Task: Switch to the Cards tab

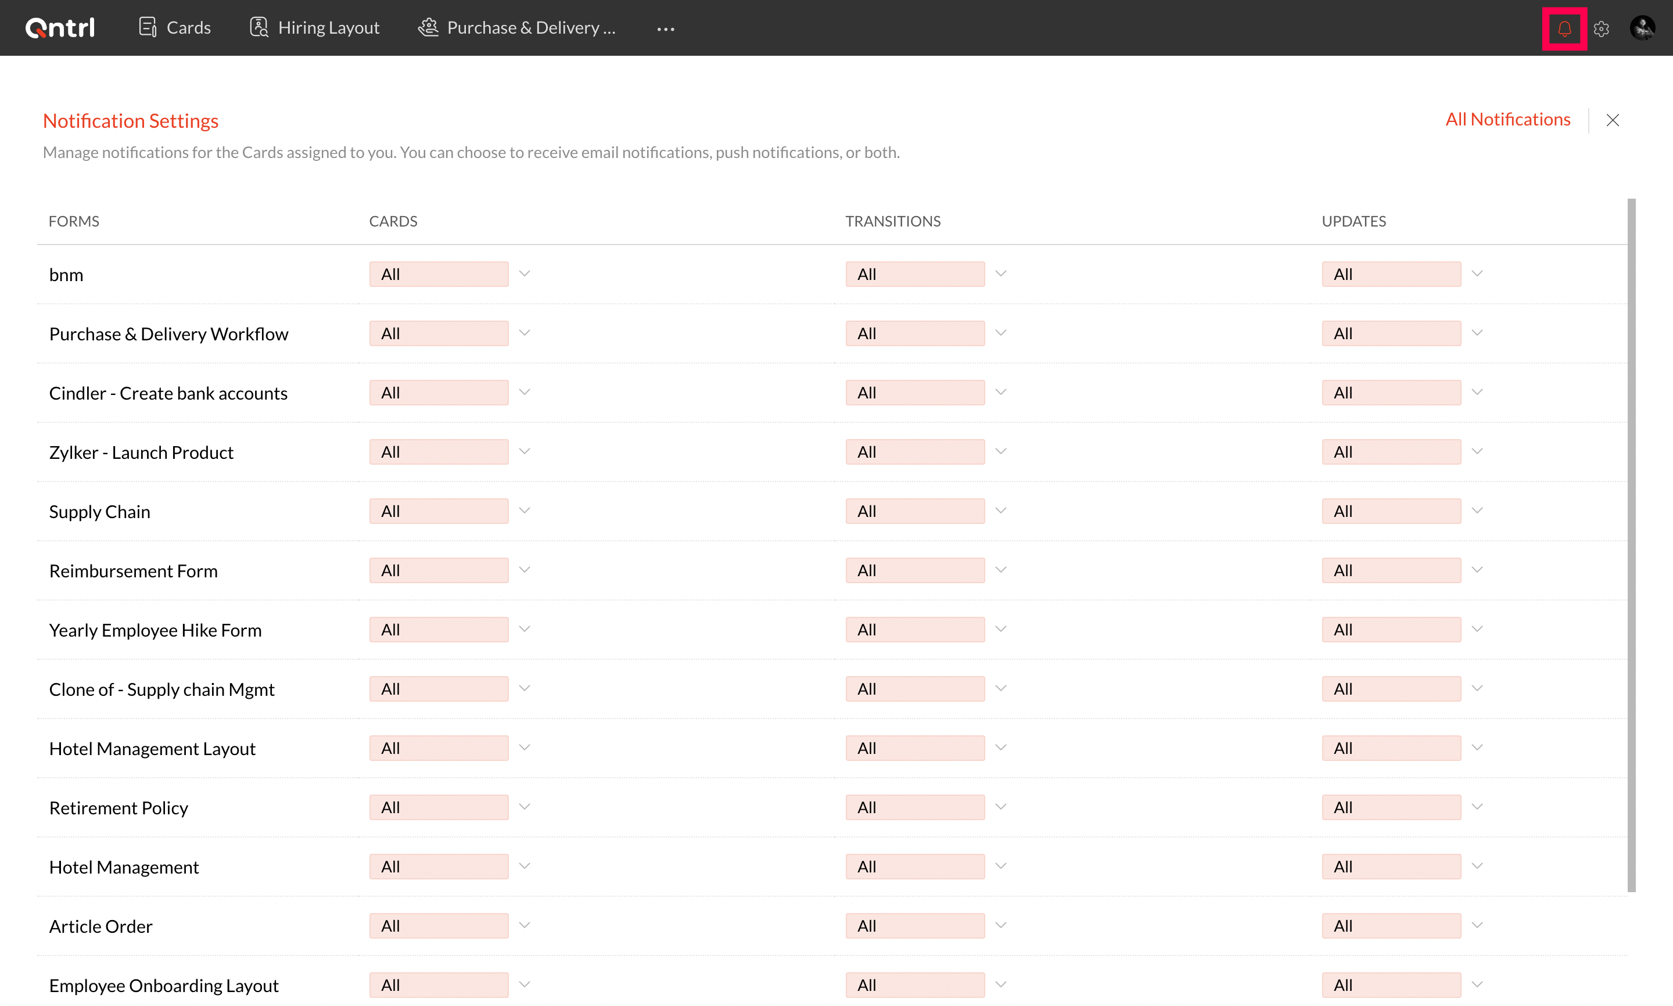Action: coord(188,28)
